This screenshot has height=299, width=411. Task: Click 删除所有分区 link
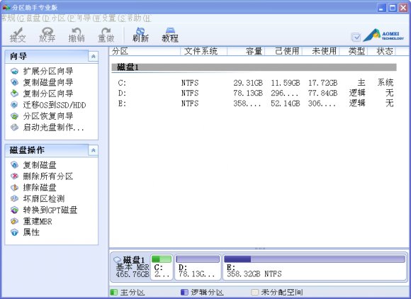click(48, 176)
